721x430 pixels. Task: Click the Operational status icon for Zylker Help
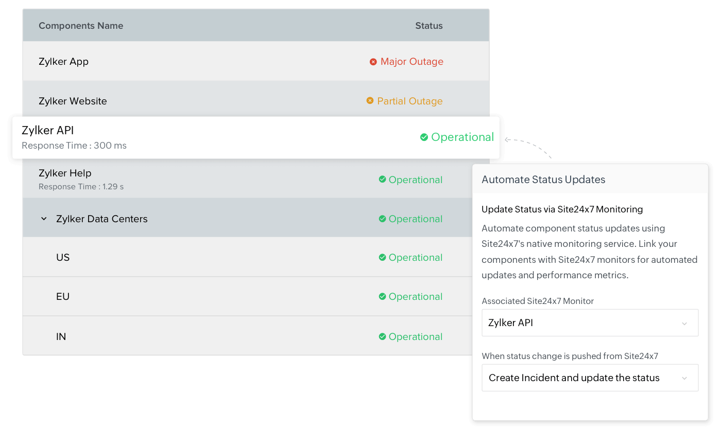tap(382, 180)
